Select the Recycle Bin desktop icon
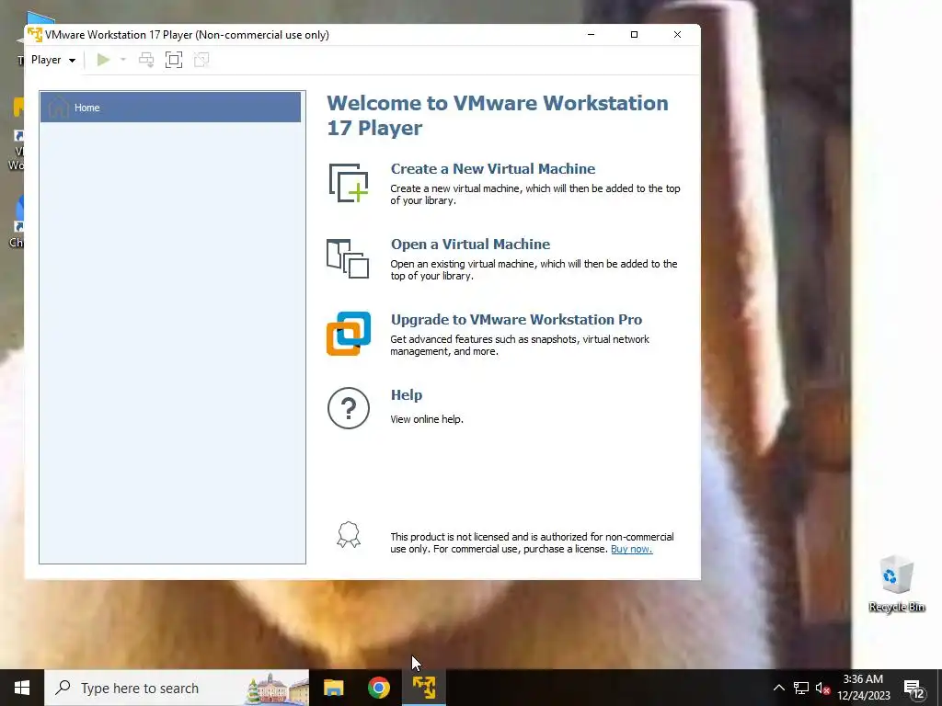 tap(896, 584)
